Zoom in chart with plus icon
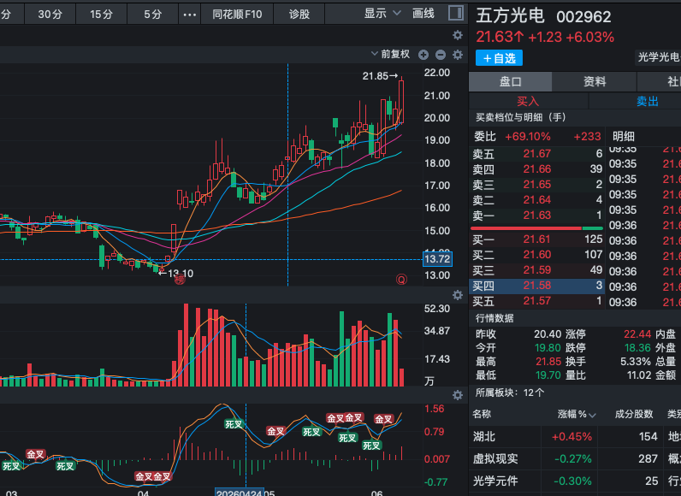This screenshot has width=681, height=496. 423,55
